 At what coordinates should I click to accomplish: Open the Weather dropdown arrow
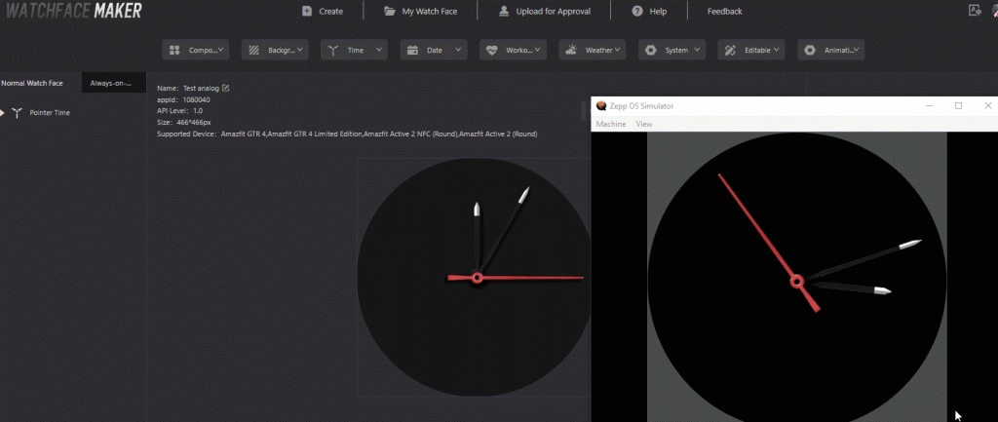[x=617, y=49]
